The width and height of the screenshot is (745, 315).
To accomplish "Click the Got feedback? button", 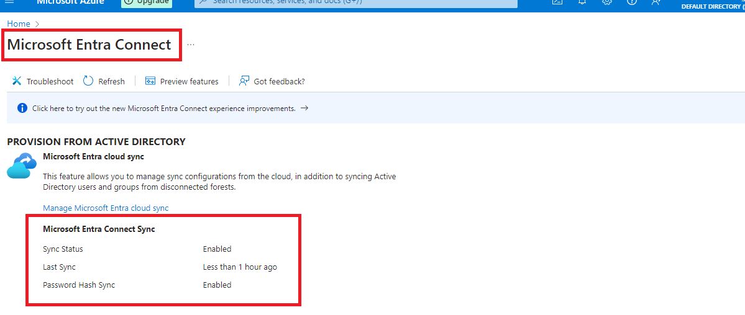I will (272, 81).
